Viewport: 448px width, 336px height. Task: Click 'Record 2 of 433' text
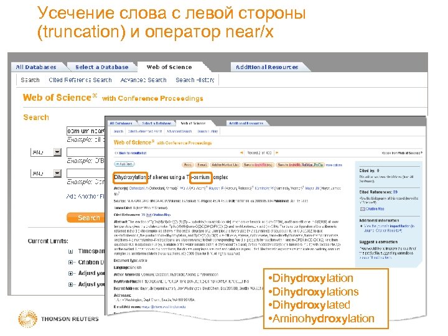pos(259,153)
